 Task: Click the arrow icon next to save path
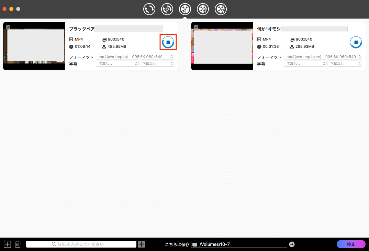coord(292,244)
